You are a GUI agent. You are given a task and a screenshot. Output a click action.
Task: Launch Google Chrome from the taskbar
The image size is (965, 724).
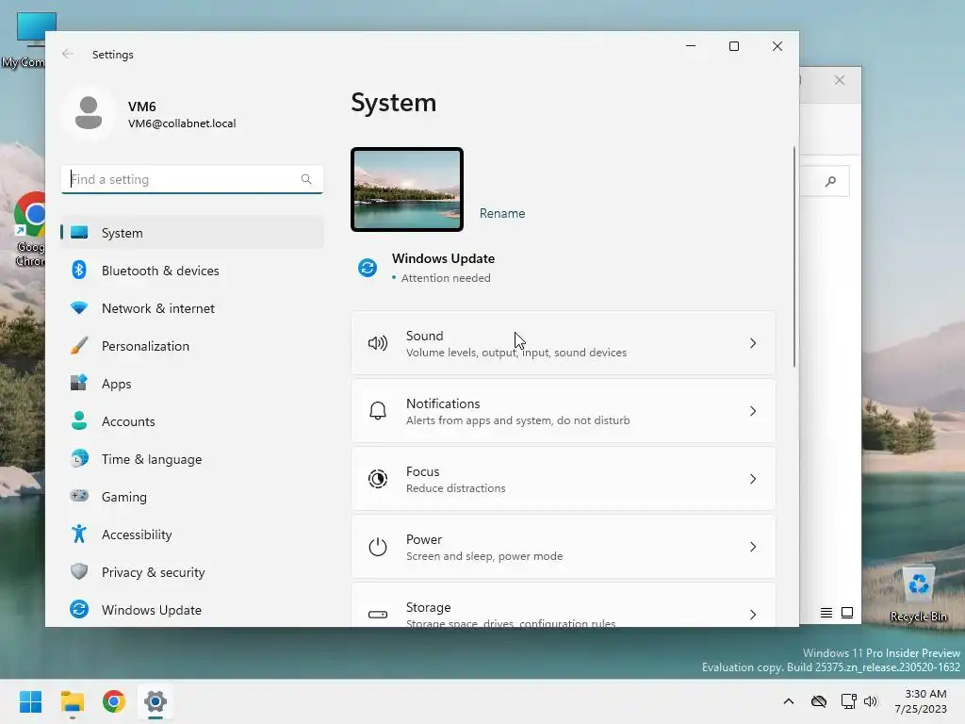point(114,701)
